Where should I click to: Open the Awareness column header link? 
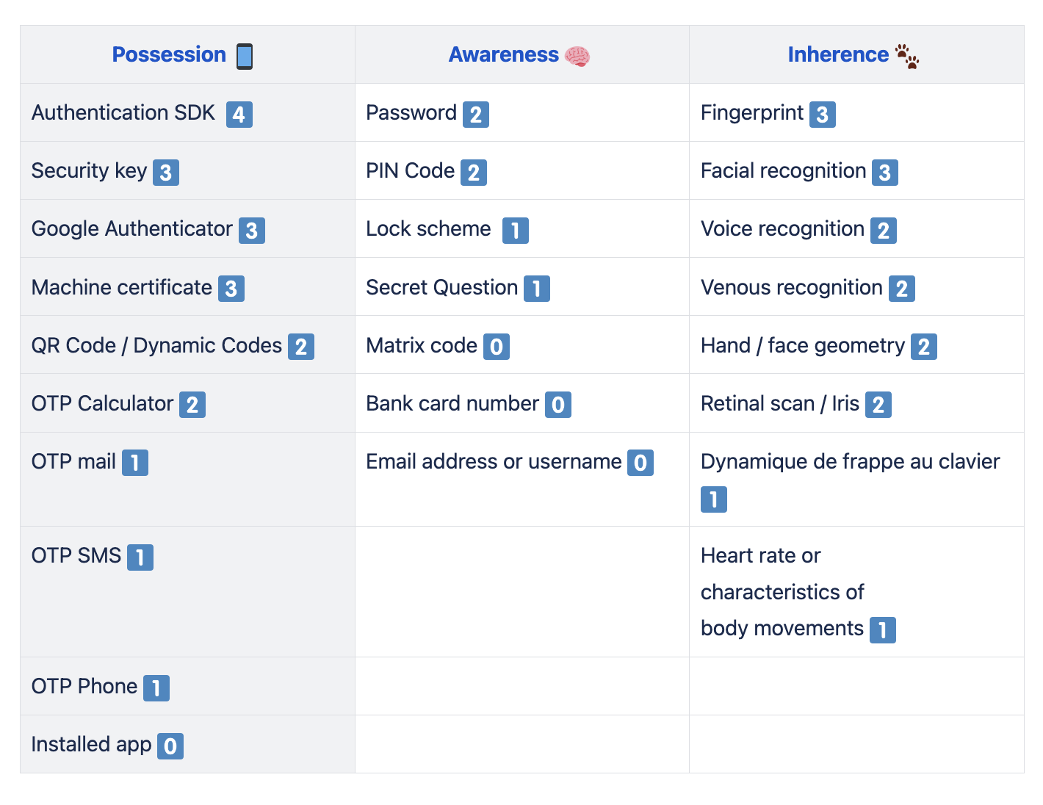[x=504, y=54]
